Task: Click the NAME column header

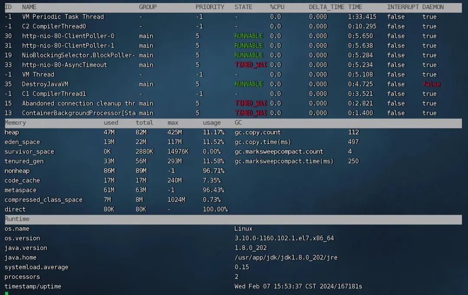Action: pos(29,7)
